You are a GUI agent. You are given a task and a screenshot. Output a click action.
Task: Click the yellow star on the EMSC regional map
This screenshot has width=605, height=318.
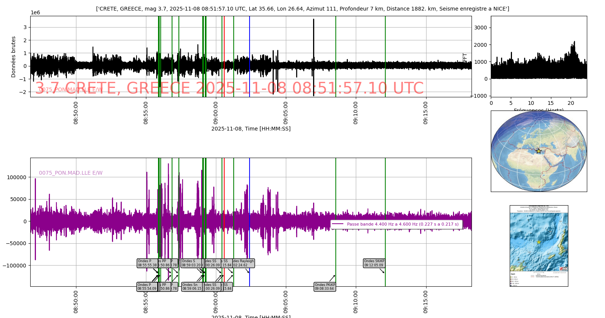pos(538,242)
